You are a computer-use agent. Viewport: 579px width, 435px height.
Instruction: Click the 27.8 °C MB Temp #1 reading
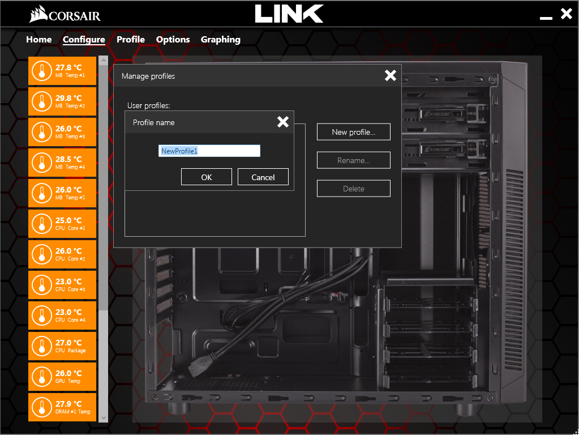point(68,67)
